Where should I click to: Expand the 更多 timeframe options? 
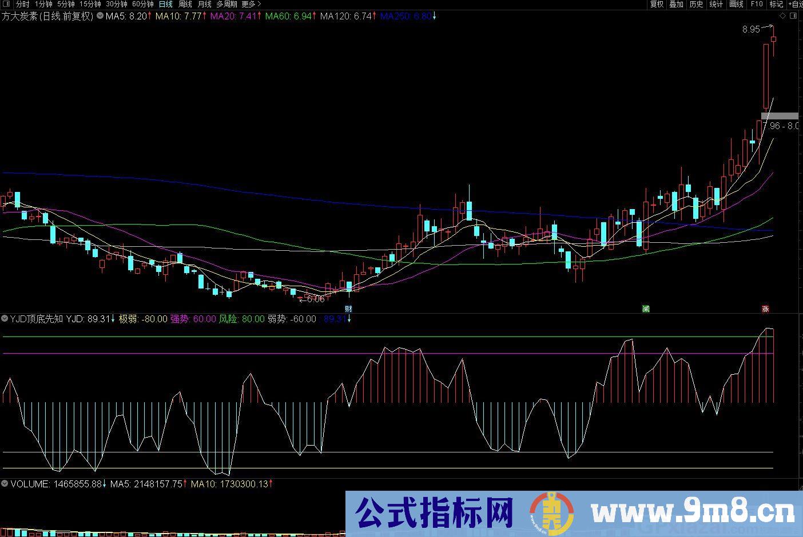pos(251,4)
